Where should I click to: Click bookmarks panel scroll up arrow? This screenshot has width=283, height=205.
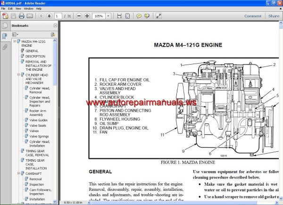click(x=55, y=41)
